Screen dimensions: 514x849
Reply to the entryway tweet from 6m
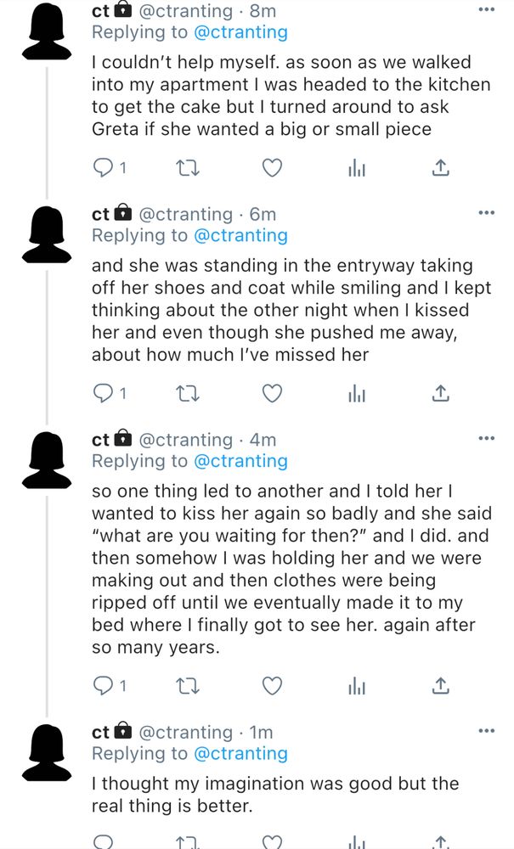point(103,393)
